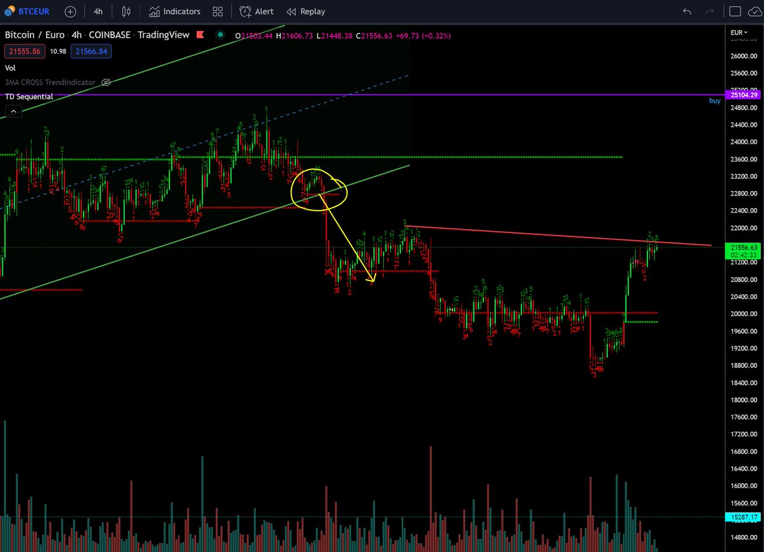Click the 'buy' label on purple line

coord(715,101)
